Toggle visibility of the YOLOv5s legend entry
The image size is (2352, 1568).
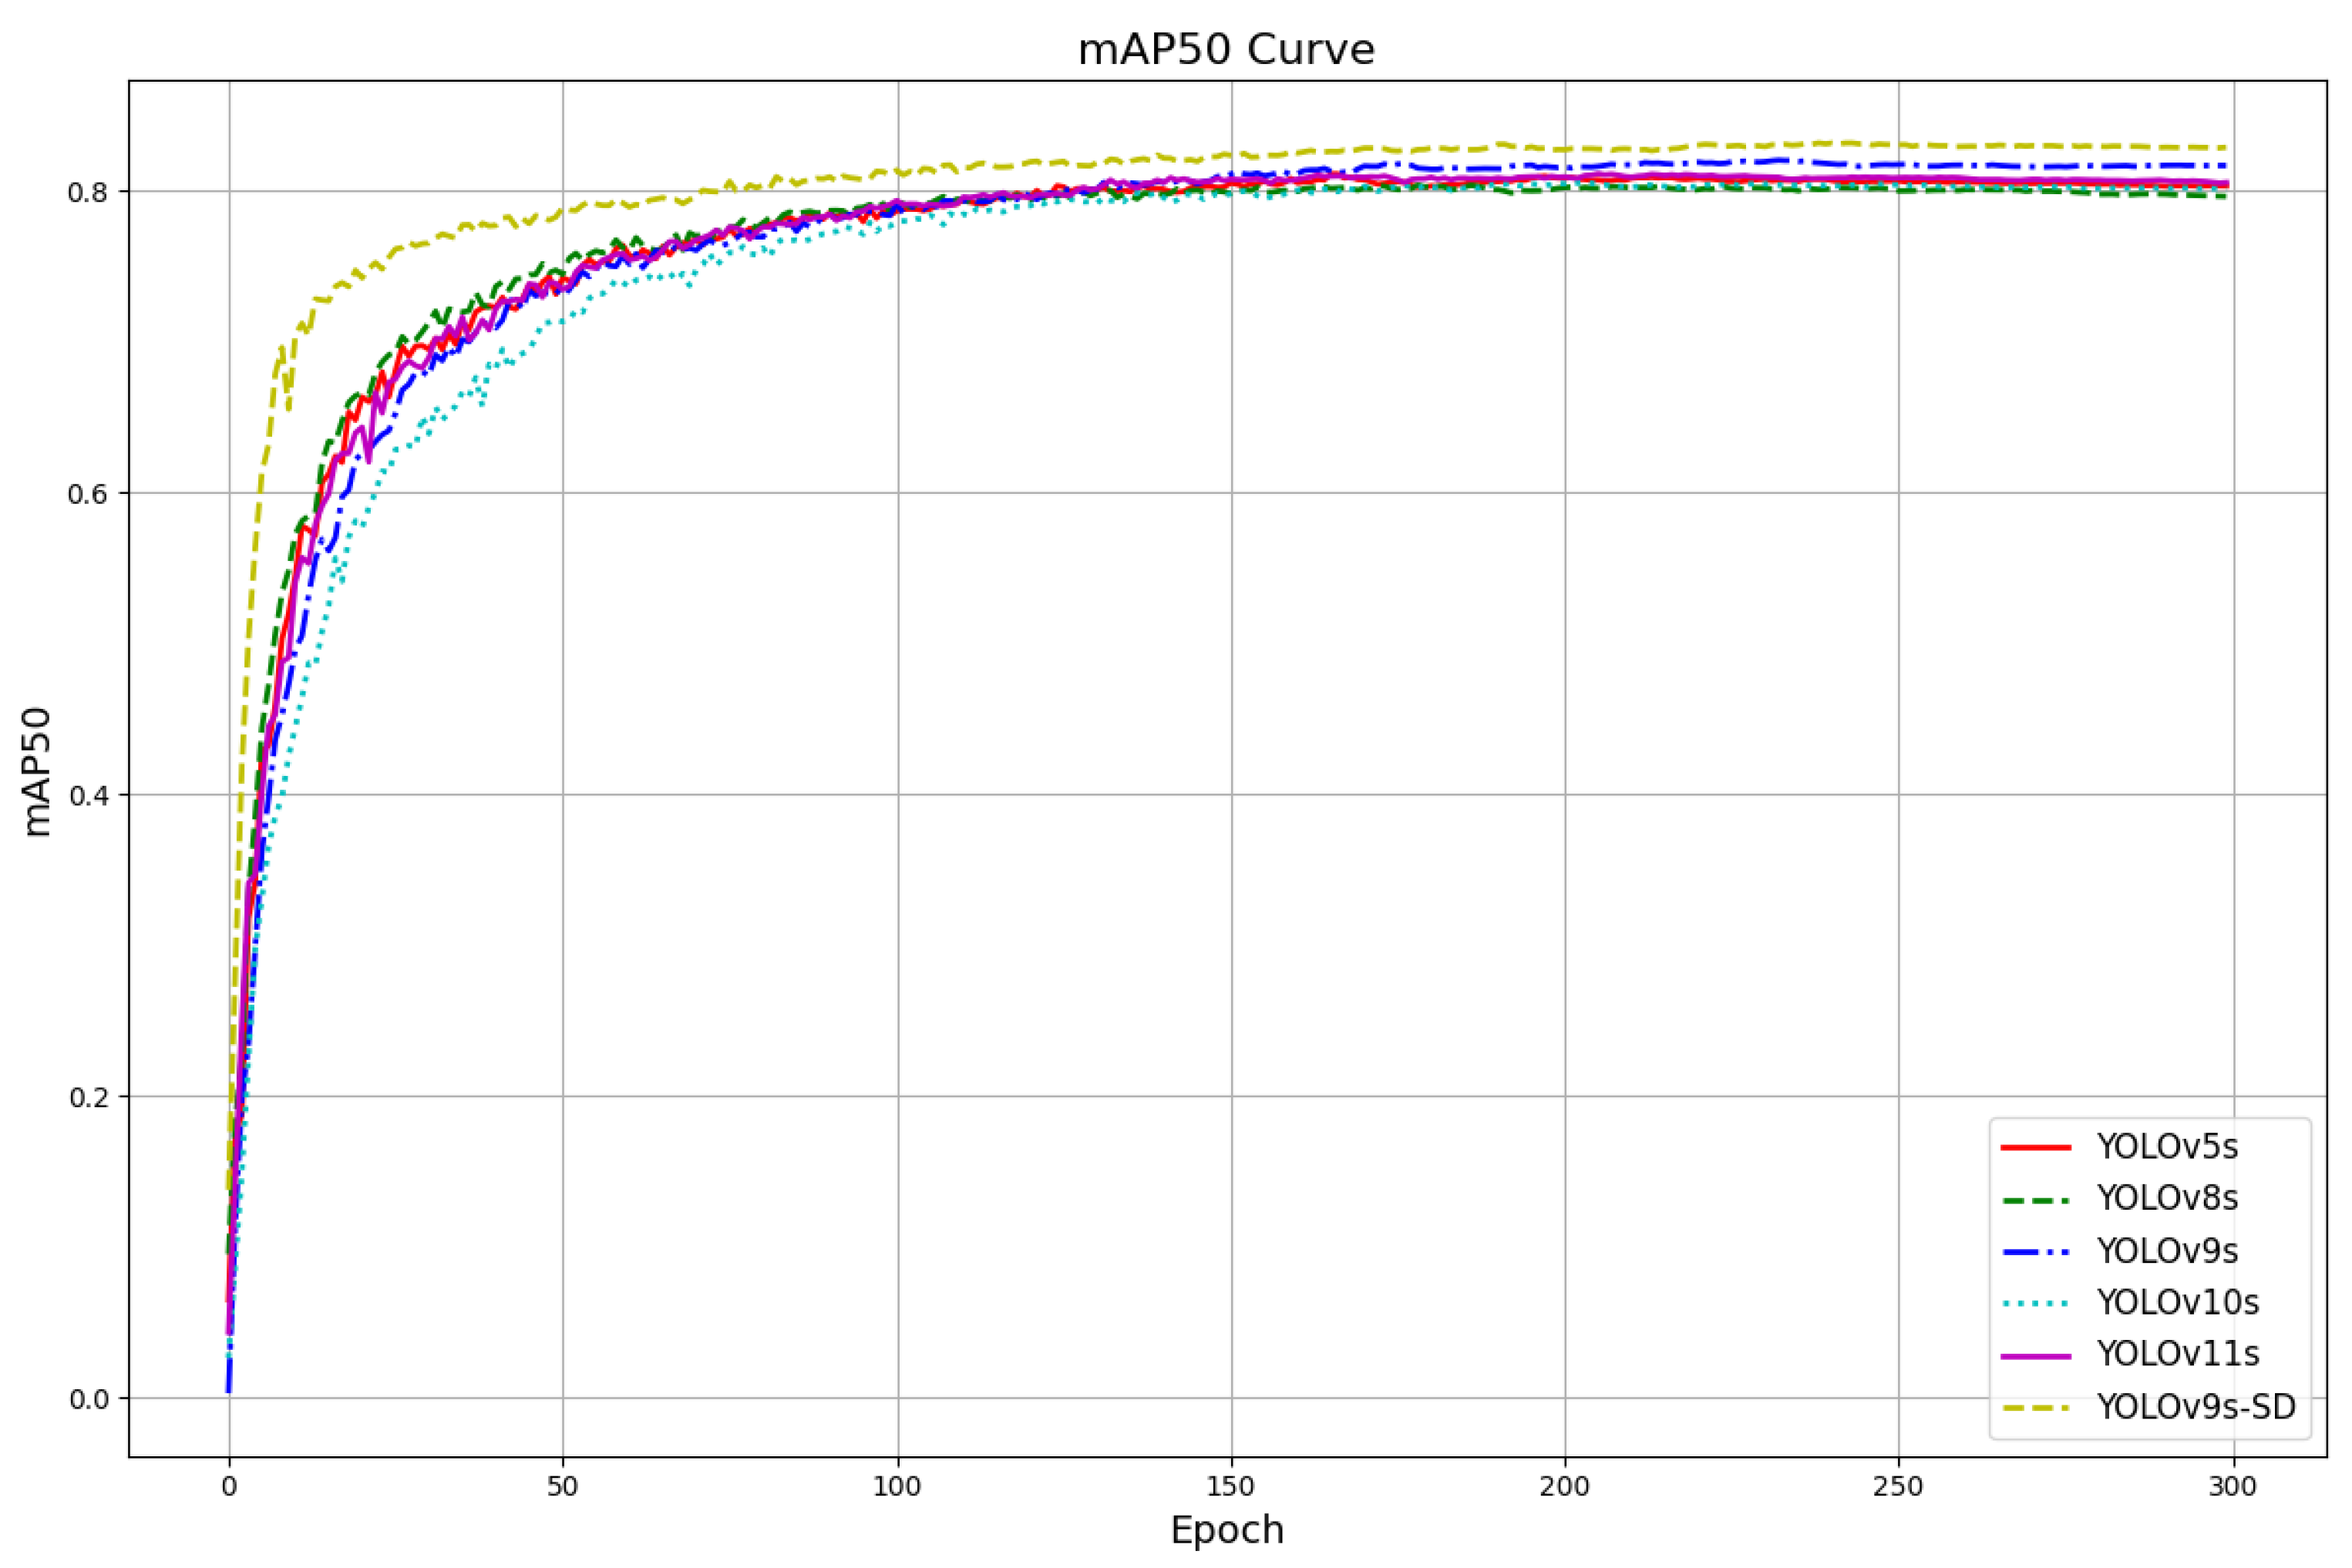[x=2166, y=1147]
